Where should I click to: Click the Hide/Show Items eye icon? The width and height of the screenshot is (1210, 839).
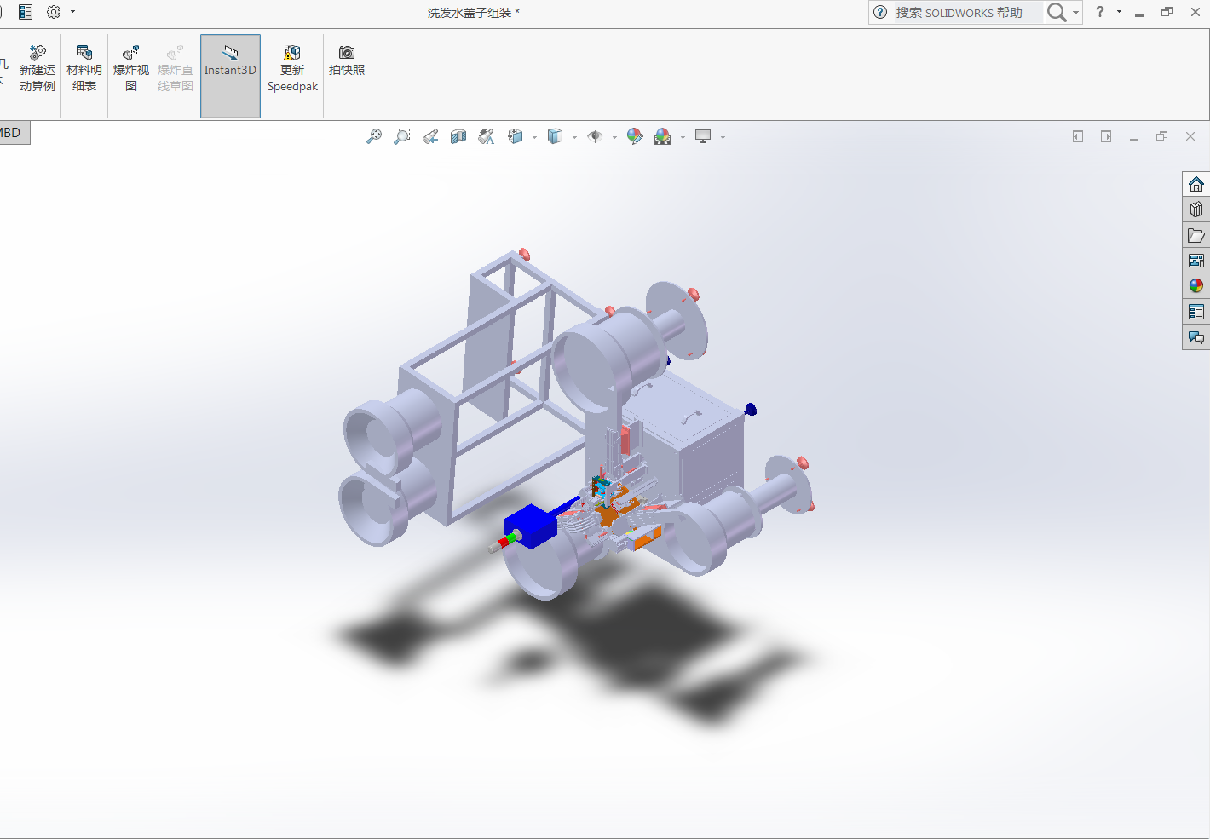[x=595, y=137]
